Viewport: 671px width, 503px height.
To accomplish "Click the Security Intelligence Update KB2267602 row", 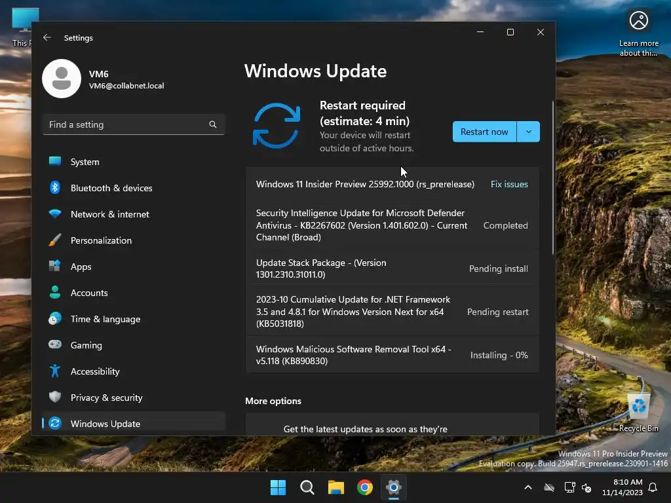I will [392, 225].
